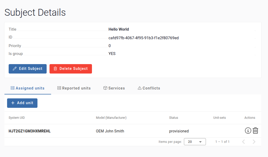Click the Status column header
The height and width of the screenshot is (157, 268).
(173, 118)
